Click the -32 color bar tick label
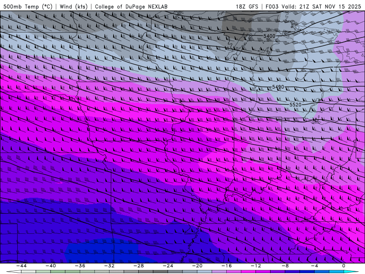 (x=109, y=266)
